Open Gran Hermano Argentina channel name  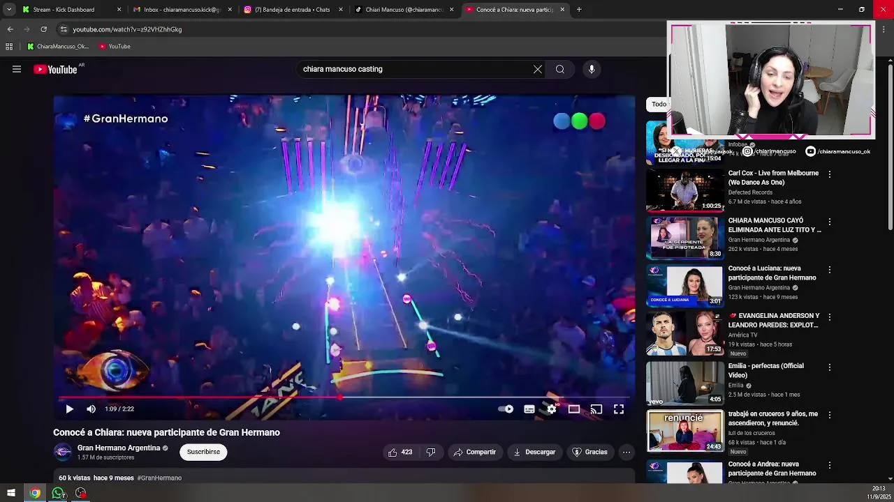point(119,448)
